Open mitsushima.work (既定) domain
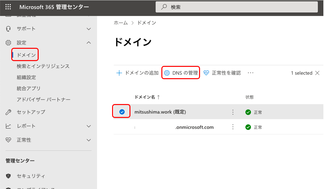The width and height of the screenshot is (325, 189). [160, 112]
